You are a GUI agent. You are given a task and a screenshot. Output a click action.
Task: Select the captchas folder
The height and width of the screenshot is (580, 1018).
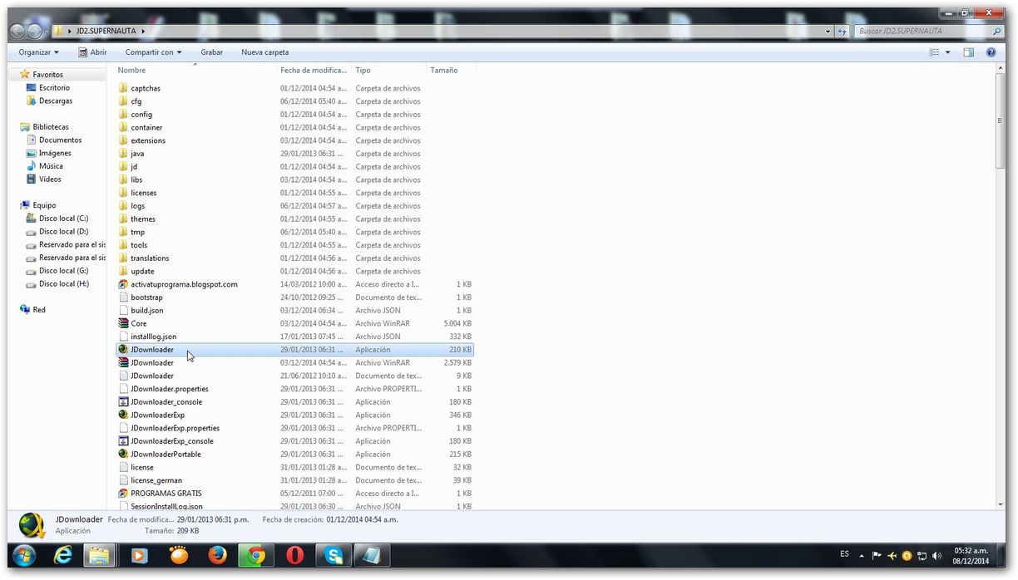(295, 88)
